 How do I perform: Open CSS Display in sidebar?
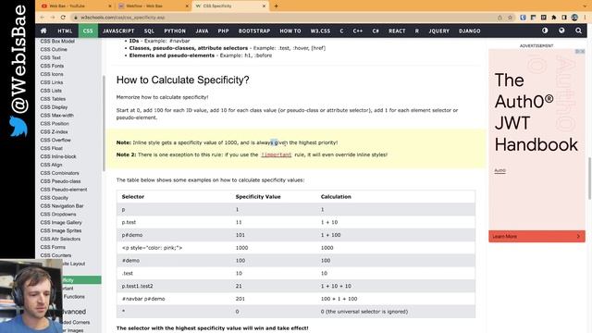click(x=54, y=107)
